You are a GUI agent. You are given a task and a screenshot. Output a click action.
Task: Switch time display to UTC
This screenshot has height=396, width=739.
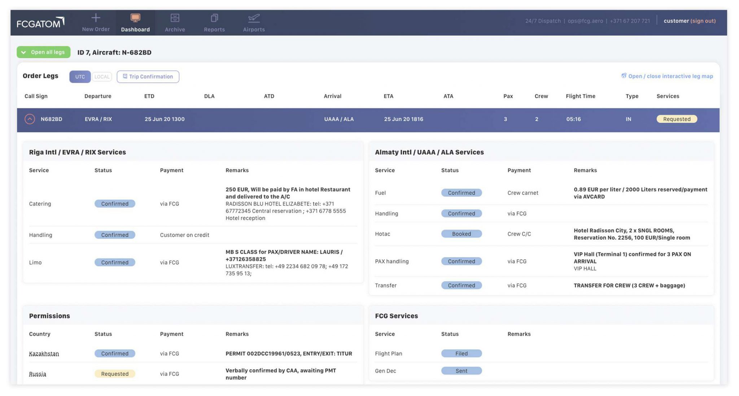[80, 77]
